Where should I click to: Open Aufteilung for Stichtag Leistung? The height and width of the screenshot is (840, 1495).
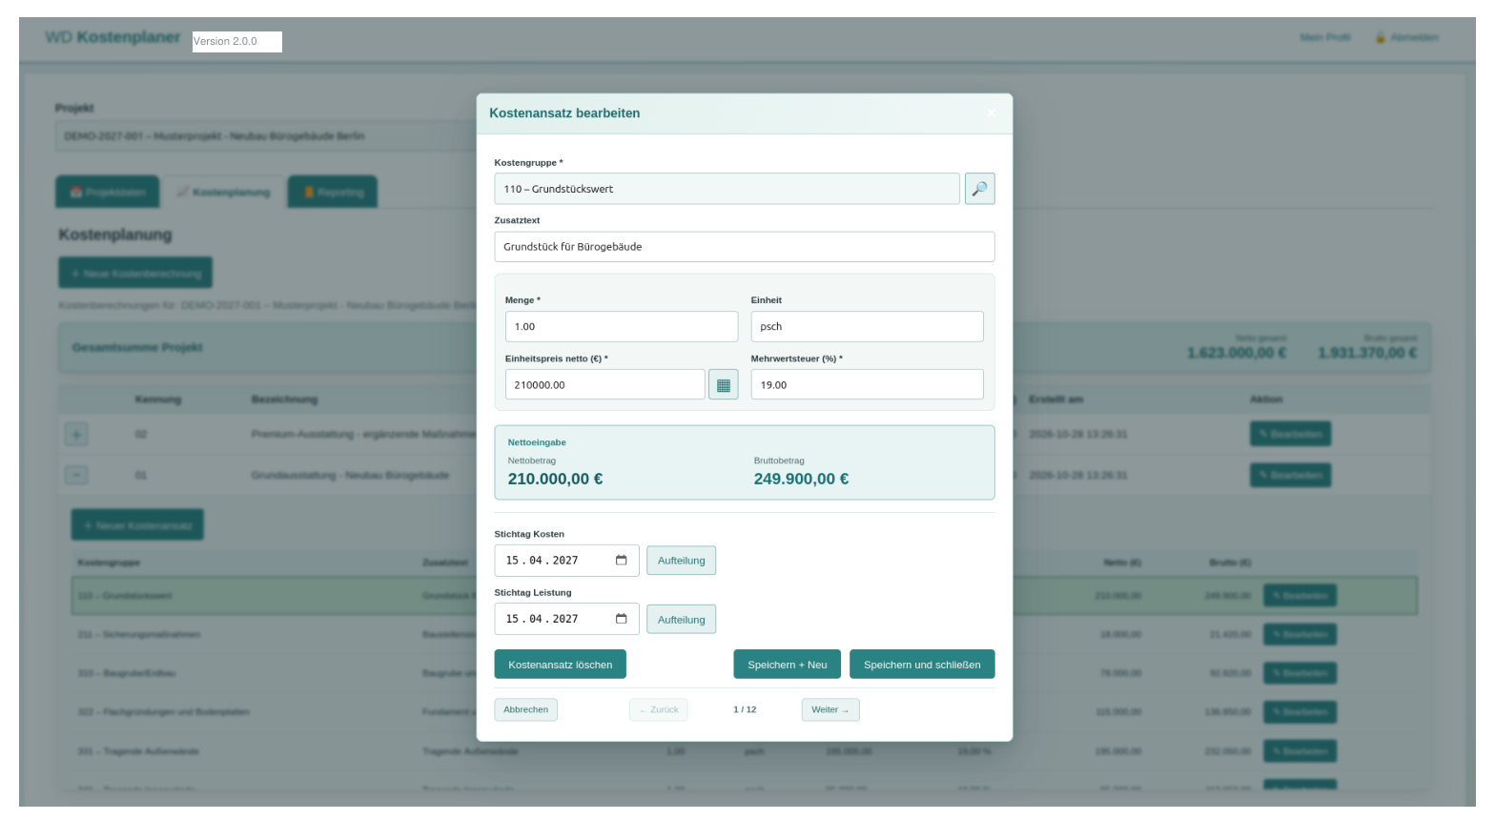tap(681, 620)
